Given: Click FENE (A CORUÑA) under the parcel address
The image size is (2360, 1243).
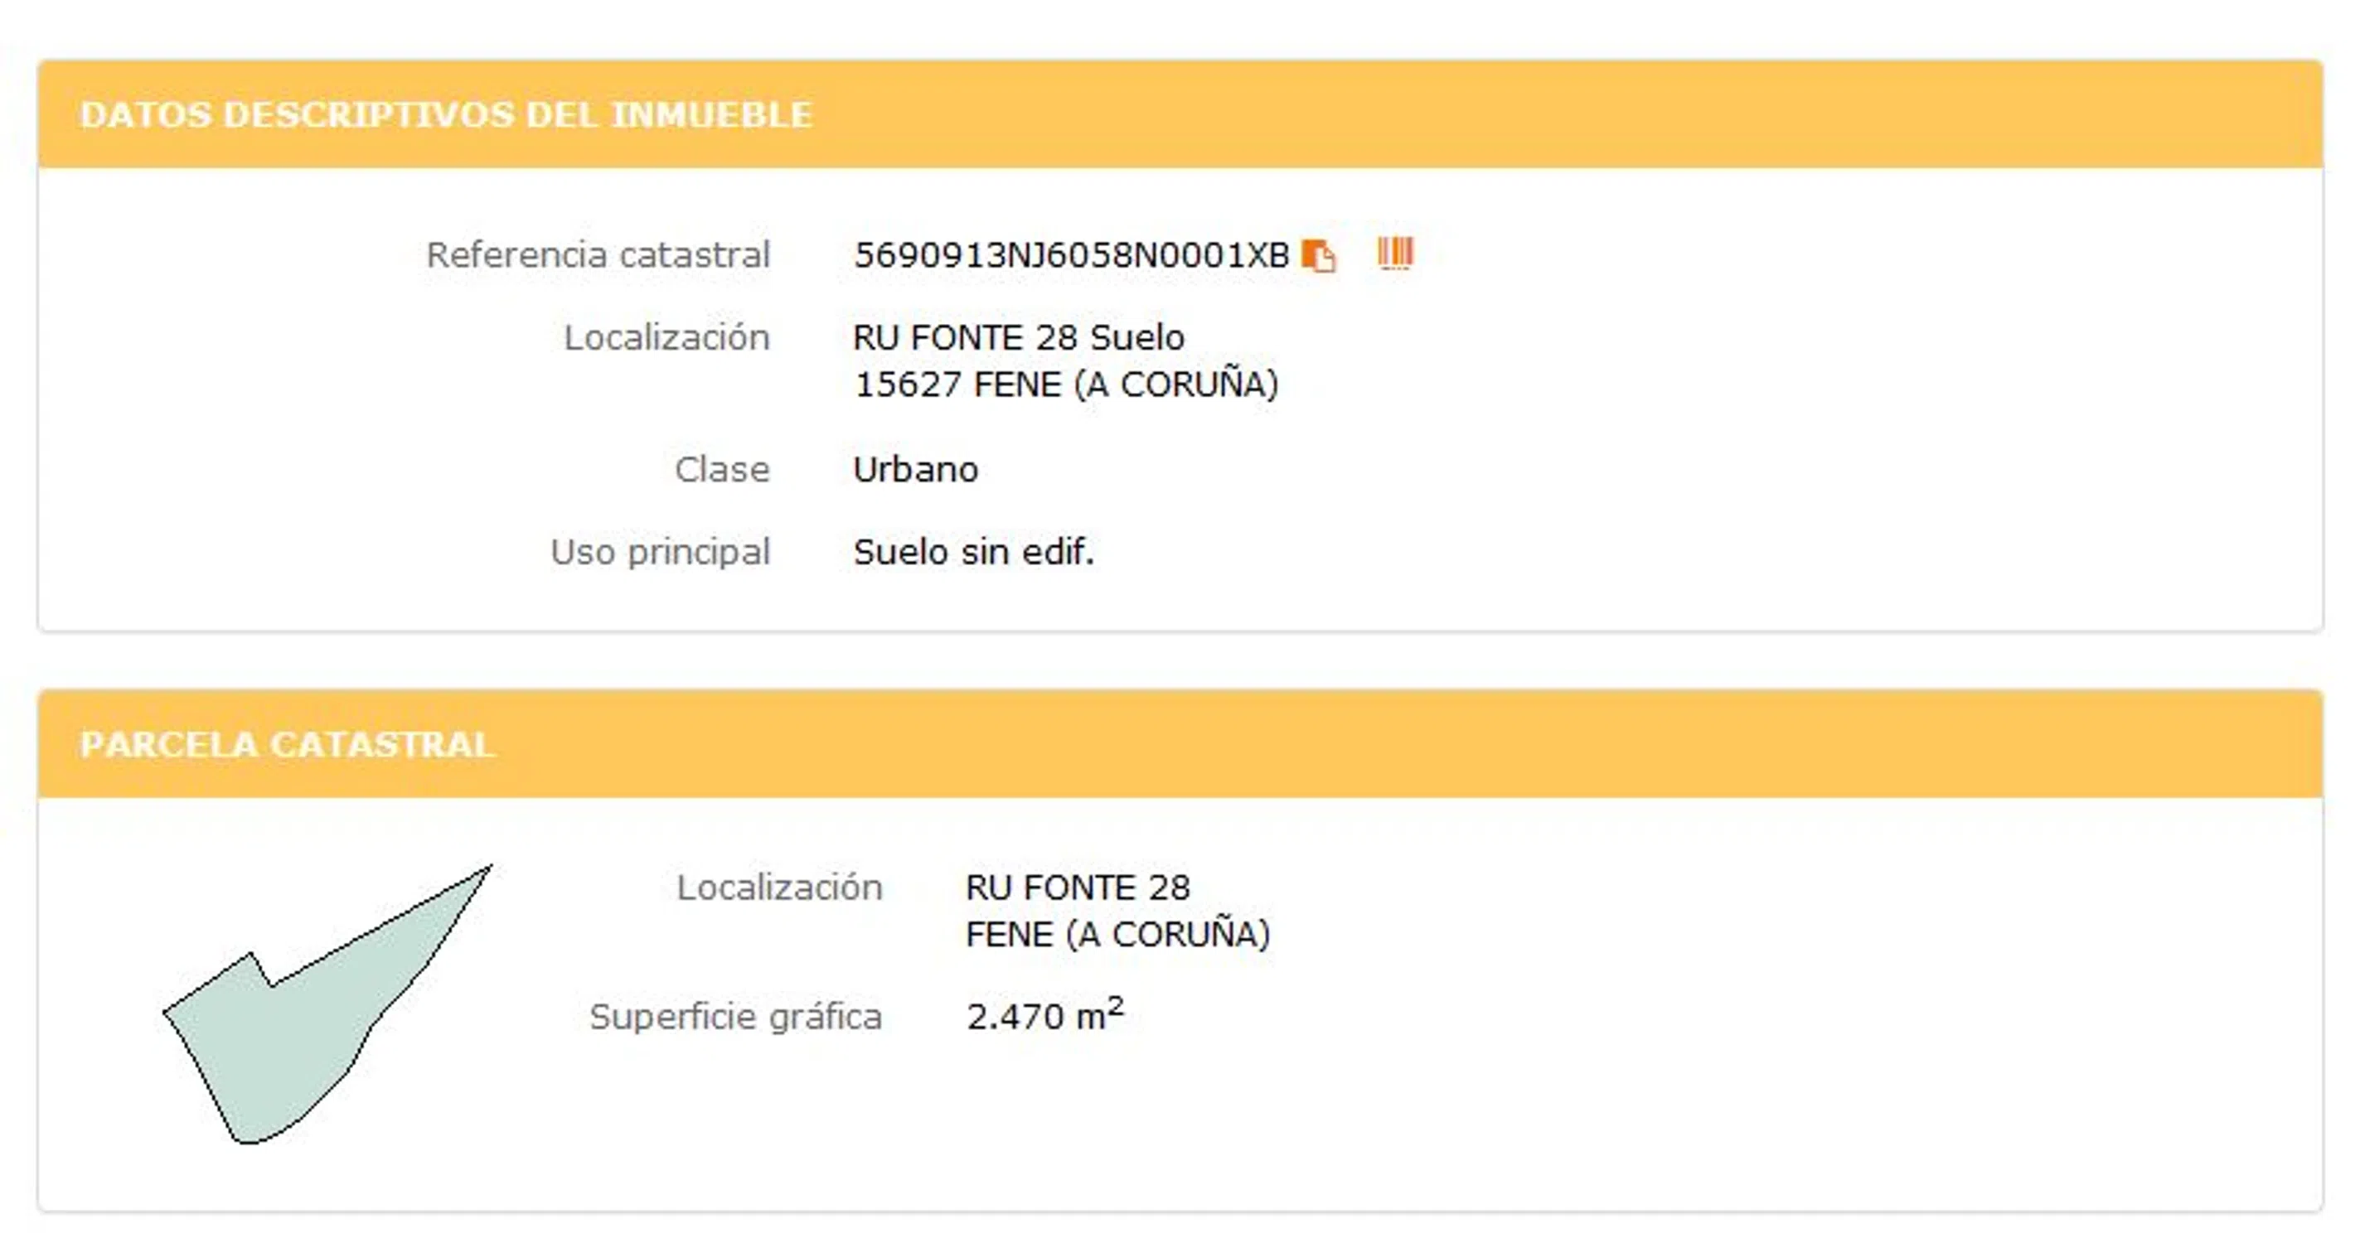Looking at the screenshot, I should (x=1117, y=934).
